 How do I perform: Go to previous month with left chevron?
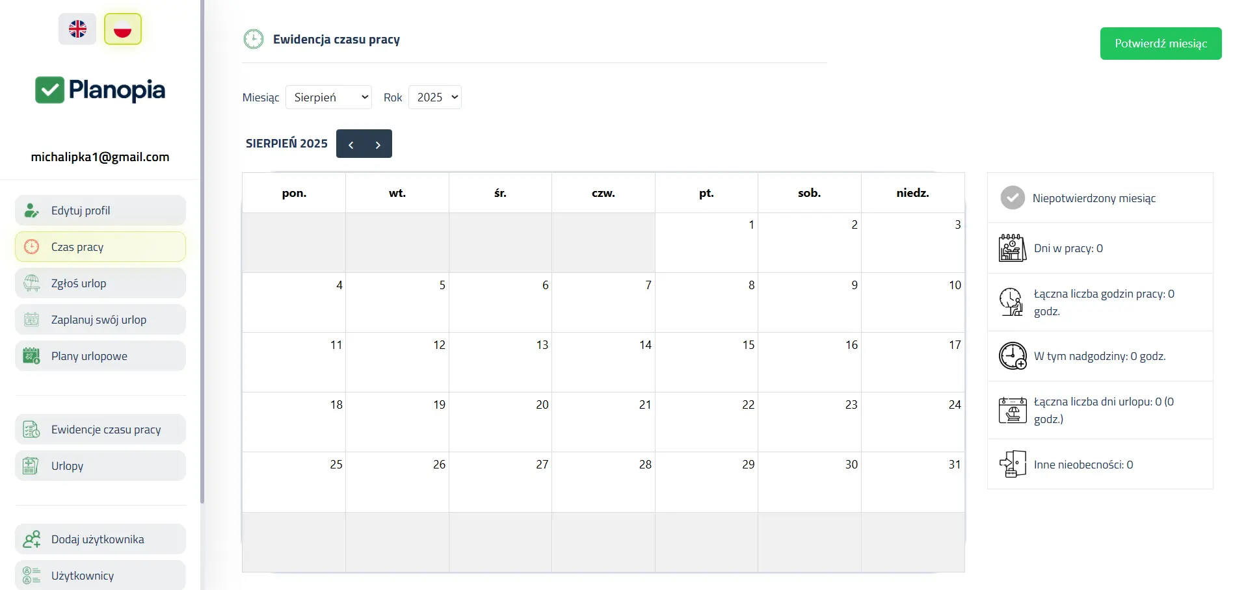[351, 144]
